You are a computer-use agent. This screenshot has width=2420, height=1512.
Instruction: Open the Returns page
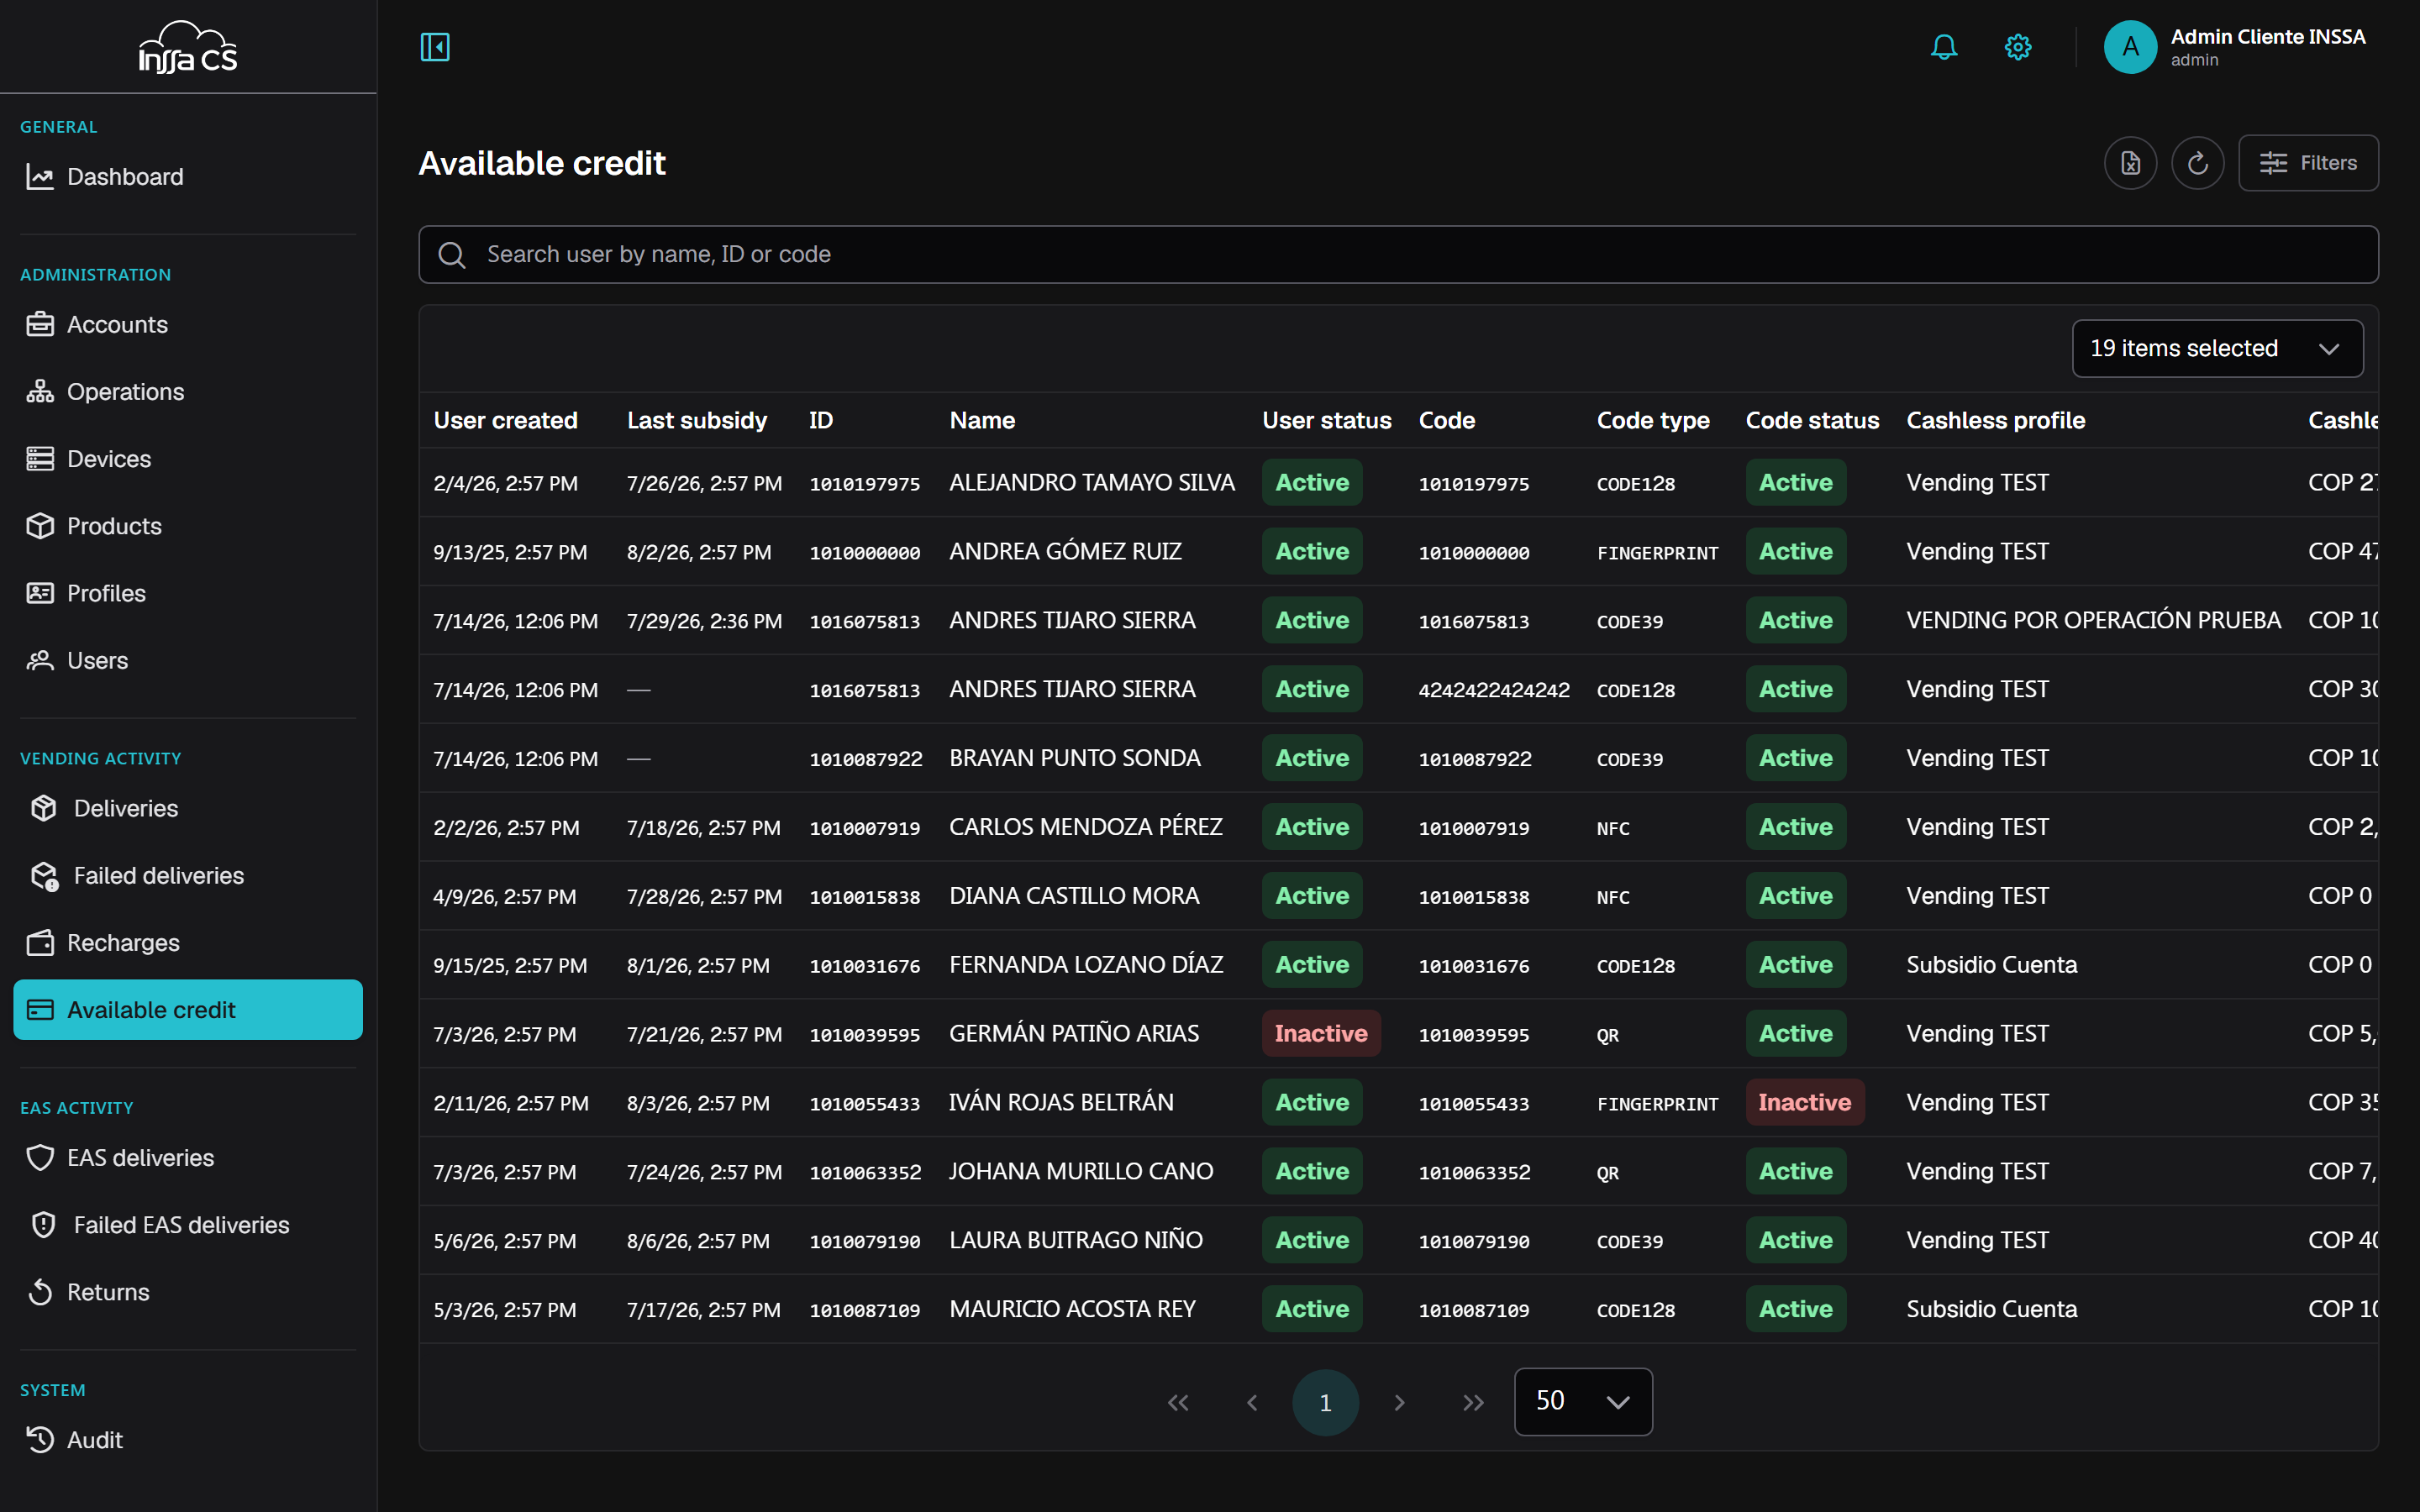[188, 1292]
